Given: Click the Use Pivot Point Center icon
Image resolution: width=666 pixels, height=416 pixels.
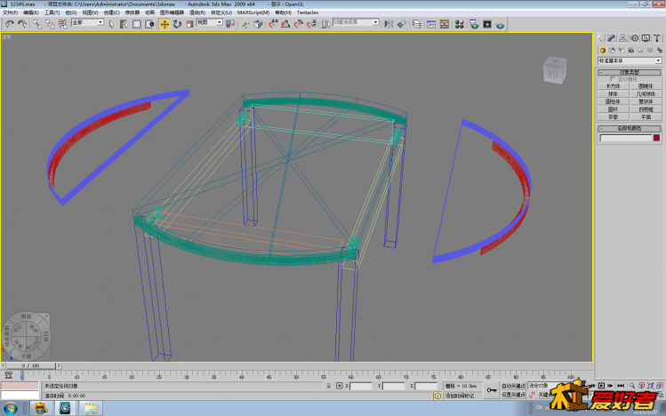Looking at the screenshot, I should [230, 24].
